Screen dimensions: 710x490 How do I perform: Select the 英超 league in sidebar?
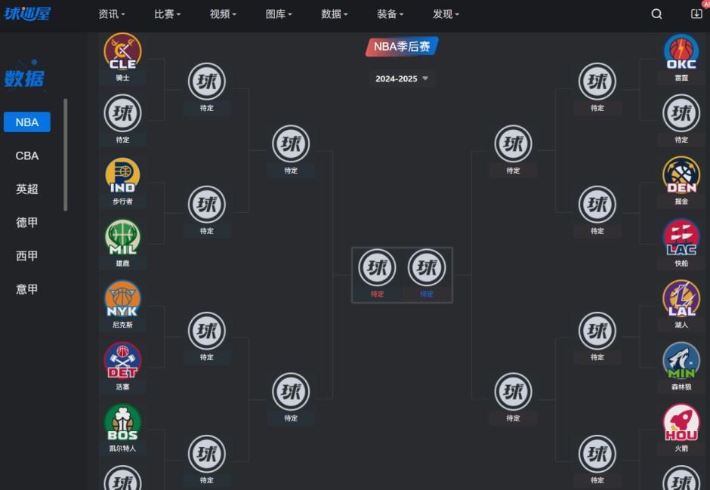point(27,189)
